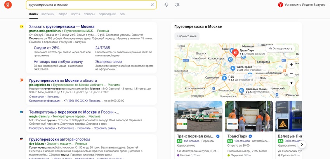Click the blue marker near Химки

232,51
